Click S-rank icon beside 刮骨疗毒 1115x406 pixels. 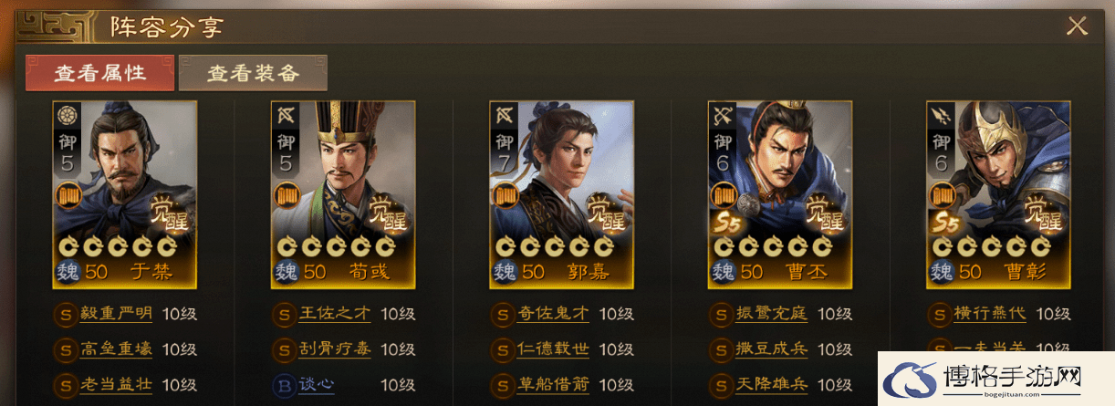[285, 349]
